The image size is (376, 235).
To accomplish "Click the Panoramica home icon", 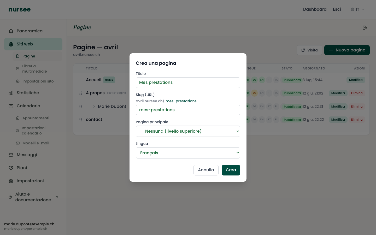I will pos(11,31).
